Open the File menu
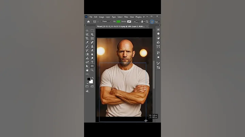This screenshot has width=245, height=137. point(91,17)
